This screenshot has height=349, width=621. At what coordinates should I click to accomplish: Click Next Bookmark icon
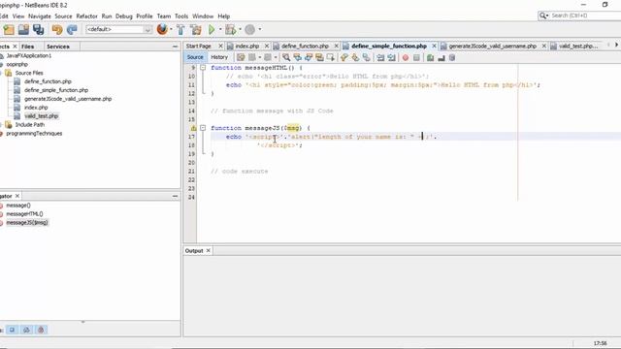coord(355,58)
